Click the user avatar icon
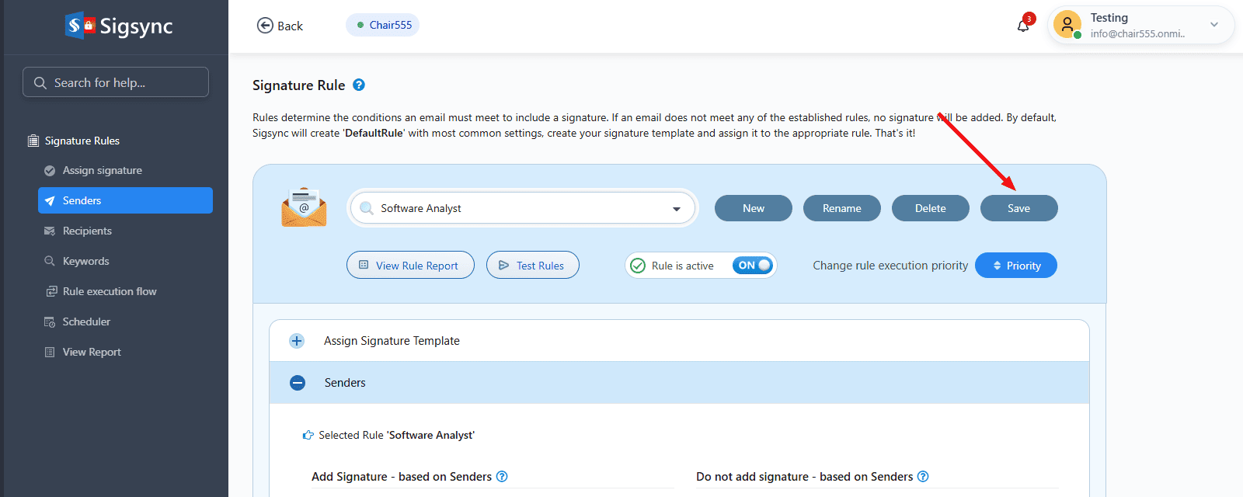This screenshot has height=497, width=1243. 1067,25
